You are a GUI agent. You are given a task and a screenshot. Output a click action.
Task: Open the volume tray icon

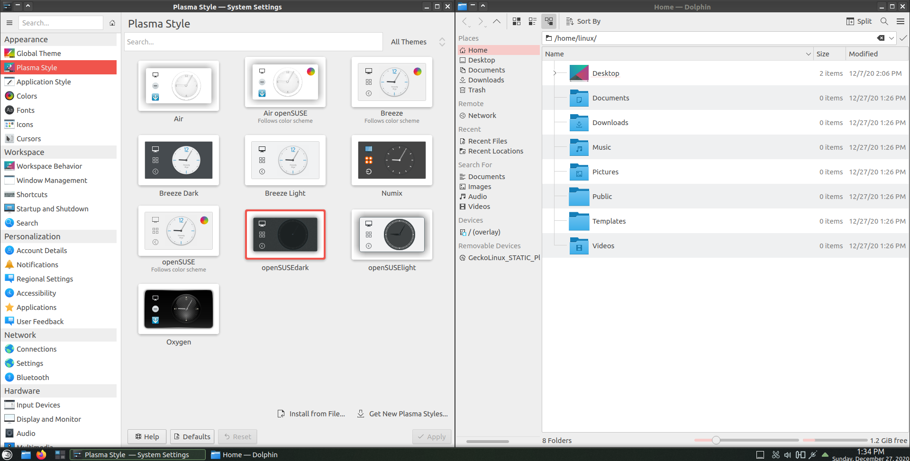coord(788,455)
